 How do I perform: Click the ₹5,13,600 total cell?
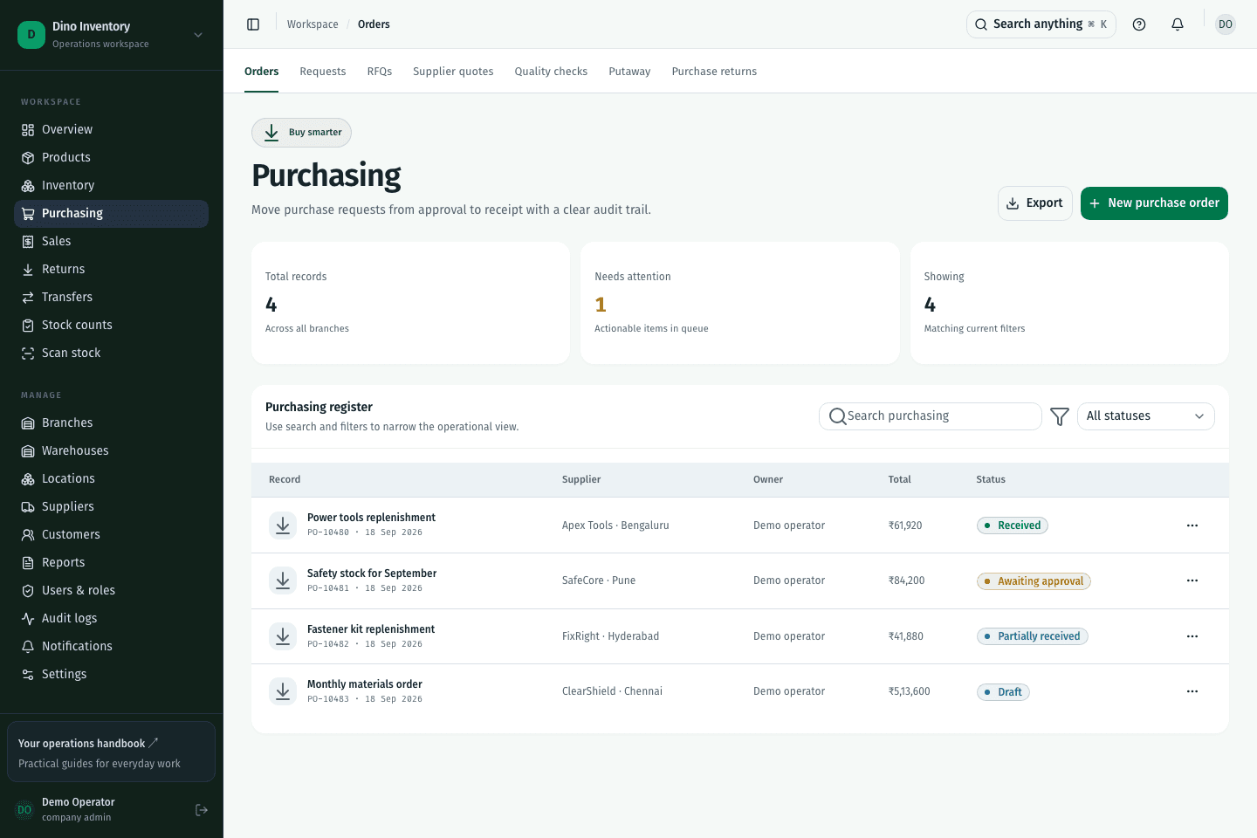(910, 691)
